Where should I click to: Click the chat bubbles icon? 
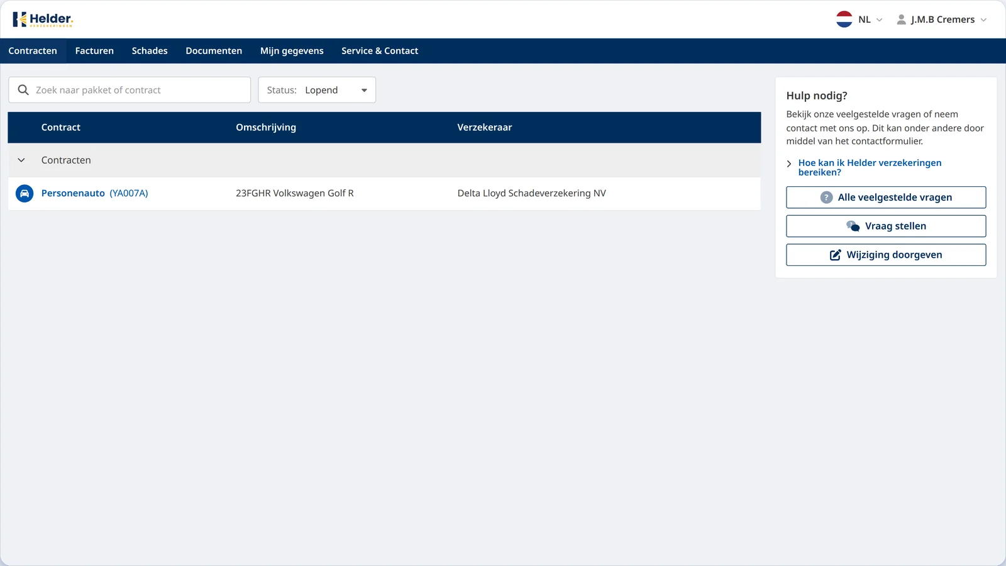pyautogui.click(x=853, y=226)
